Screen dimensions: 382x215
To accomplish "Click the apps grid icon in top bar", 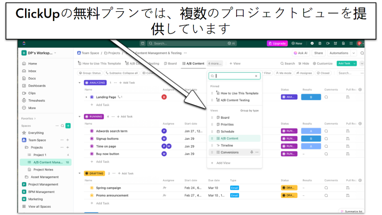I will tap(351, 43).
